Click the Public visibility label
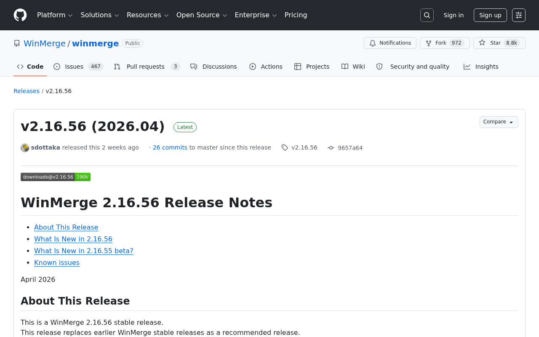This screenshot has width=539, height=337. point(133,43)
